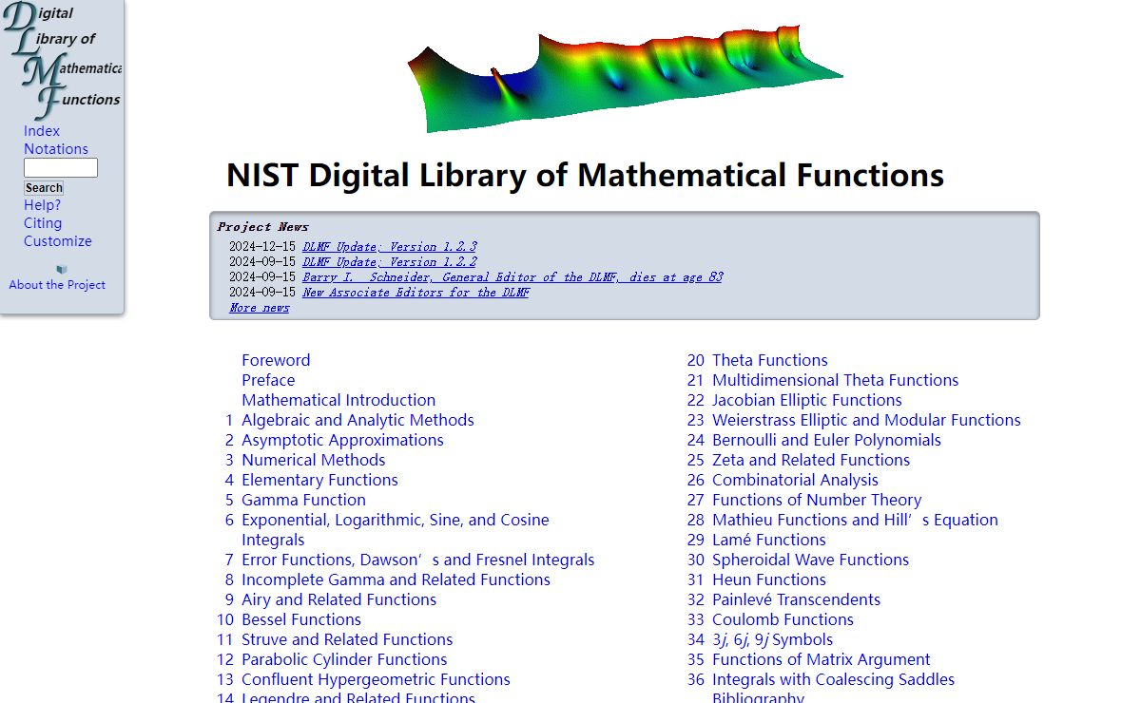Open chapter 5 Gamma Function
Screen dimensions: 1141x703
point(303,500)
